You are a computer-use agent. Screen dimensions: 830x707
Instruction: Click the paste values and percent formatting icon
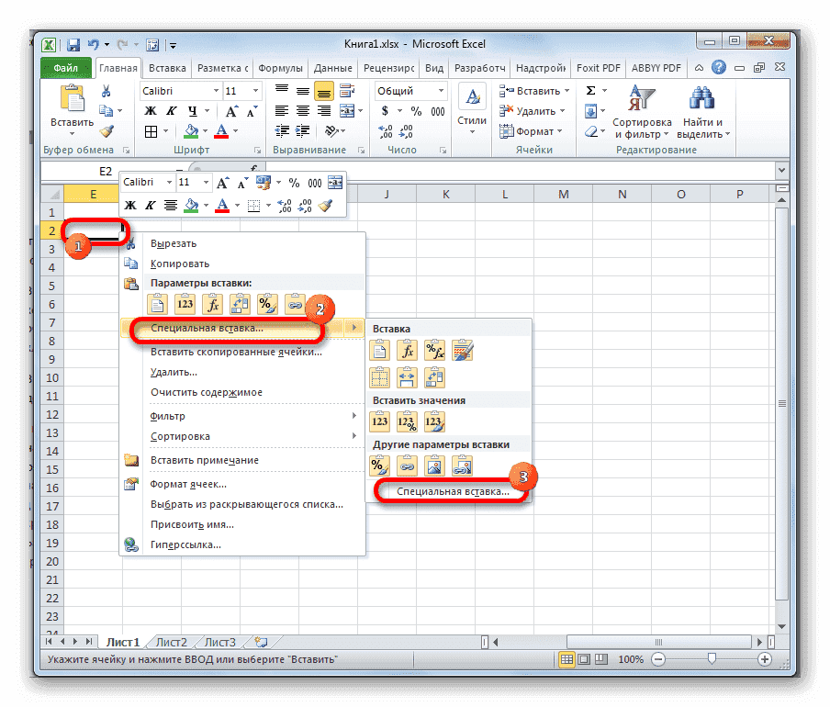[x=407, y=421]
